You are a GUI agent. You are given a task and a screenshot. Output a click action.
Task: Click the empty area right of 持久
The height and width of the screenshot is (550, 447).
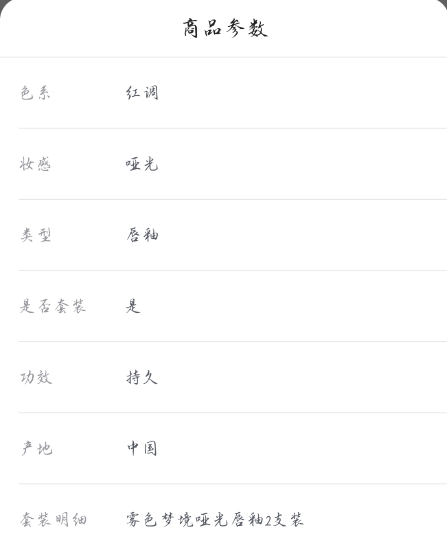(x=303, y=377)
